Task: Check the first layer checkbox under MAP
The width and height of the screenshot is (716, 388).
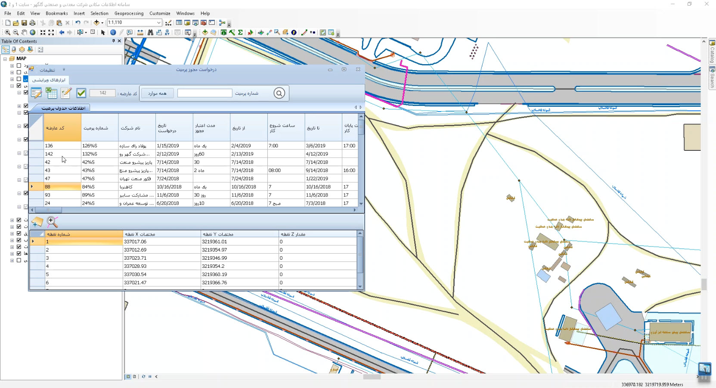Action: [x=19, y=66]
